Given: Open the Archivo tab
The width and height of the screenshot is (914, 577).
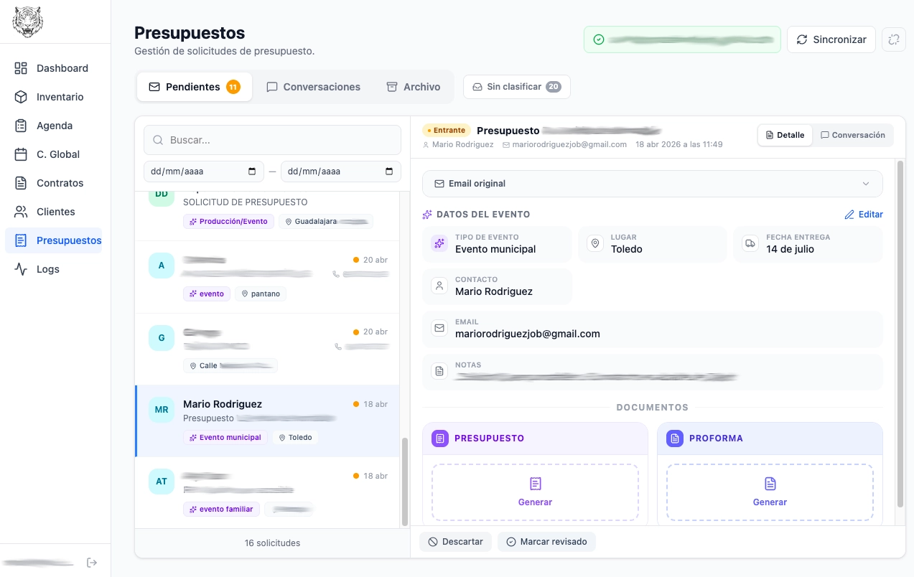Looking at the screenshot, I should [414, 87].
